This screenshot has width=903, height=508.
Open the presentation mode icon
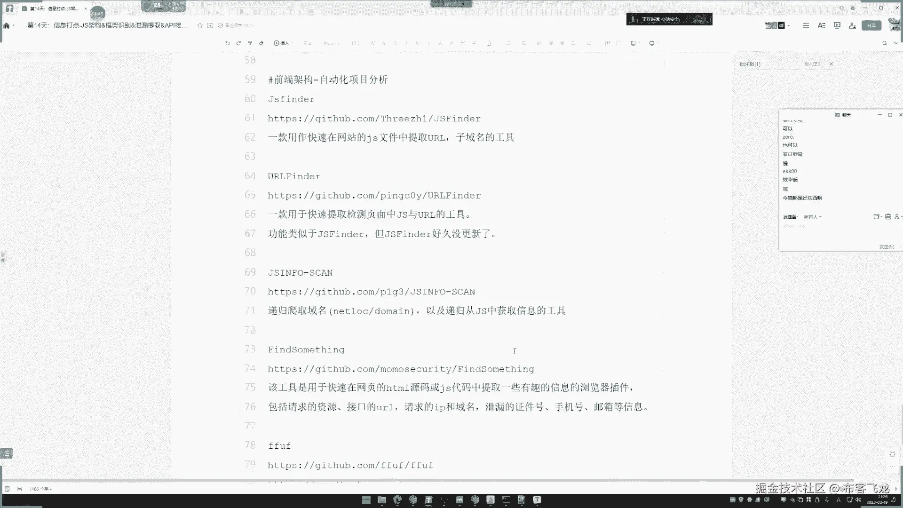click(x=837, y=25)
